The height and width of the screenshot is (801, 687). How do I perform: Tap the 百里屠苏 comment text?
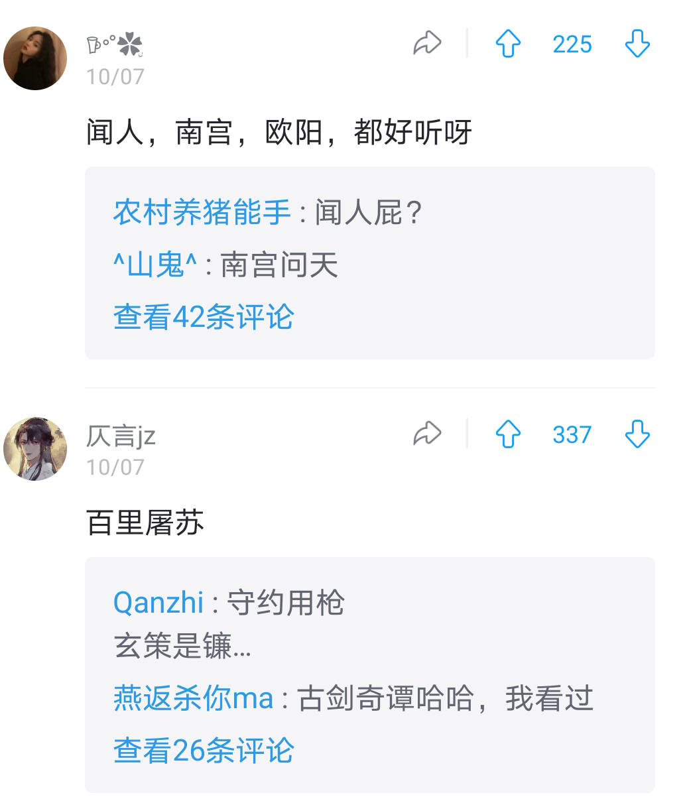[145, 523]
